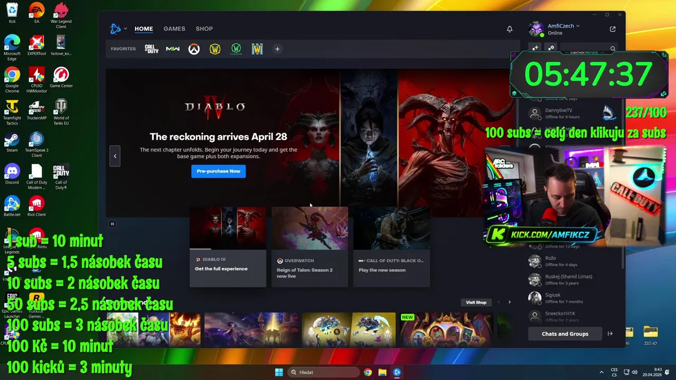Viewport: 676px width, 380px height.
Task: Open the Hearthstone NEW shop item
Action: pyautogui.click(x=446, y=329)
